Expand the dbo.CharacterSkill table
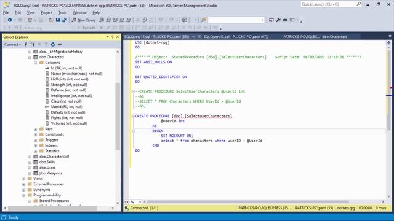This screenshot has width=394, height=221. [30, 157]
